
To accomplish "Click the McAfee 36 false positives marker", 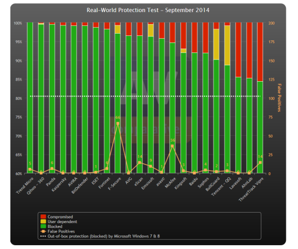I will click(172, 146).
